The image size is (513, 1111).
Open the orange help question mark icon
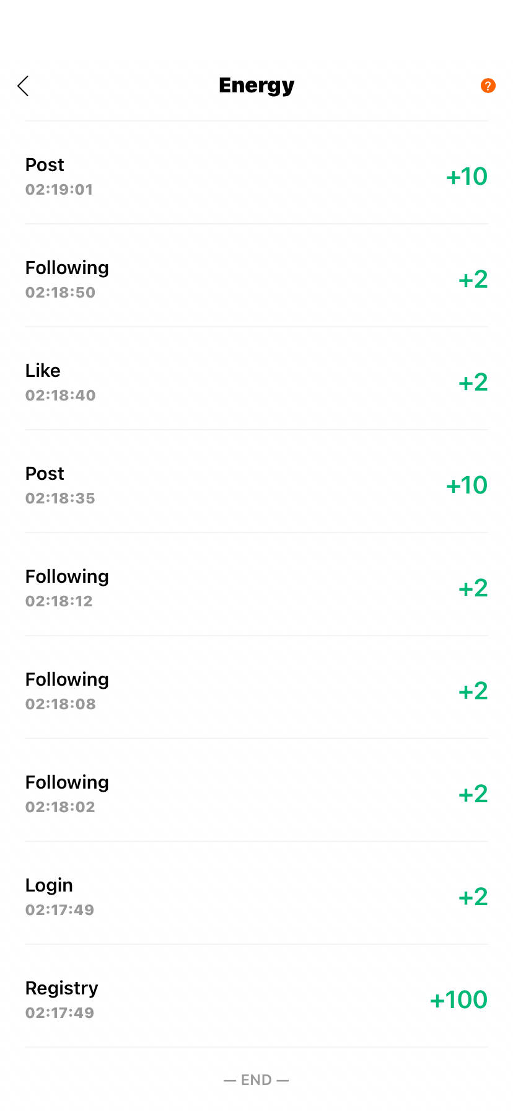[x=488, y=86]
